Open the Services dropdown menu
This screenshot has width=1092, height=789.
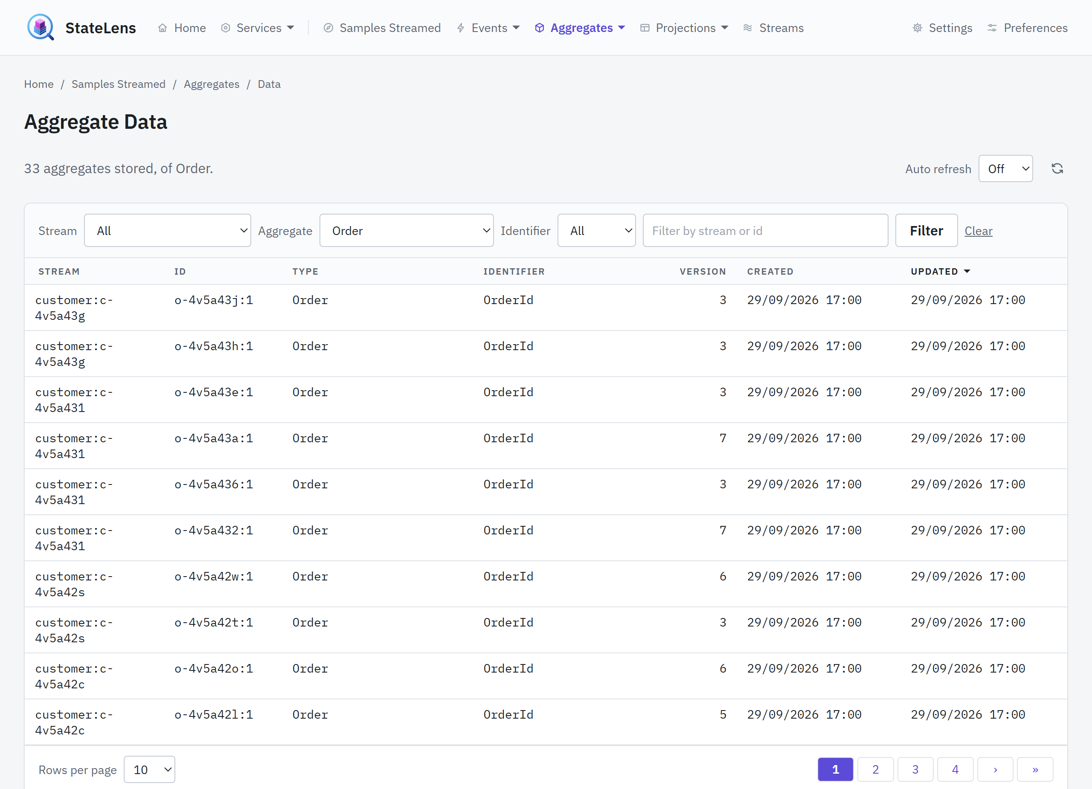pos(258,28)
